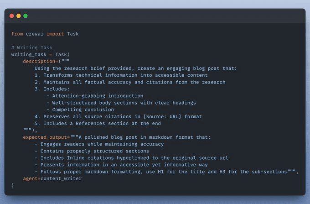Click the 'description=' parameter

click(41, 61)
